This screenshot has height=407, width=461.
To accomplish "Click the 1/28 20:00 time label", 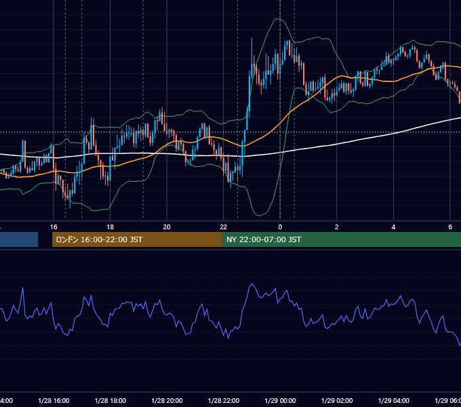I will [167, 400].
